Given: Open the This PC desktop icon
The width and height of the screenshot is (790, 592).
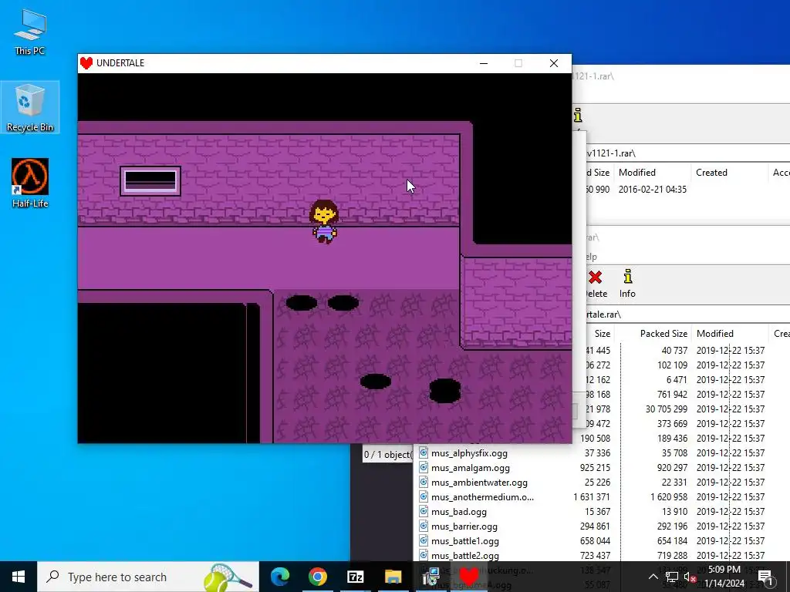Looking at the screenshot, I should click(x=30, y=32).
